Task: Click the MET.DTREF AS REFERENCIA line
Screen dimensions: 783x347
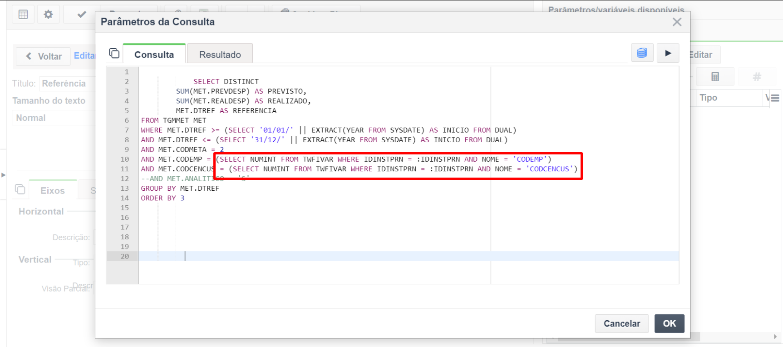Action: click(226, 110)
